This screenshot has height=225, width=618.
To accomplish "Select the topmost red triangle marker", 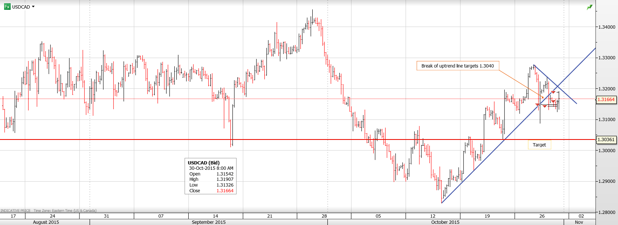I will pos(553,92).
